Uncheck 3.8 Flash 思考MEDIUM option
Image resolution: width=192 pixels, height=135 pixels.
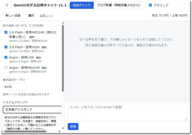tap(6, 32)
